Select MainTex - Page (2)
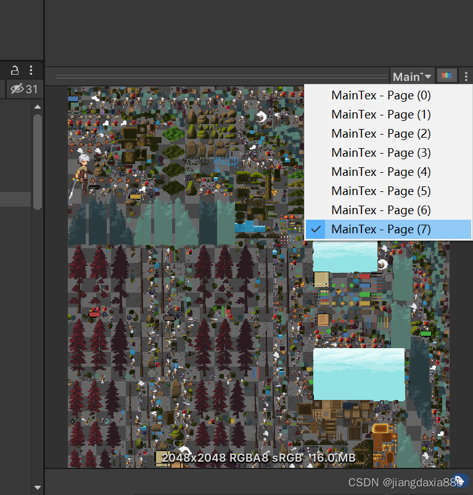Image resolution: width=473 pixels, height=495 pixels. click(389, 133)
